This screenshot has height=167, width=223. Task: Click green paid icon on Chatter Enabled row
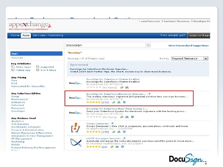tap(122, 87)
